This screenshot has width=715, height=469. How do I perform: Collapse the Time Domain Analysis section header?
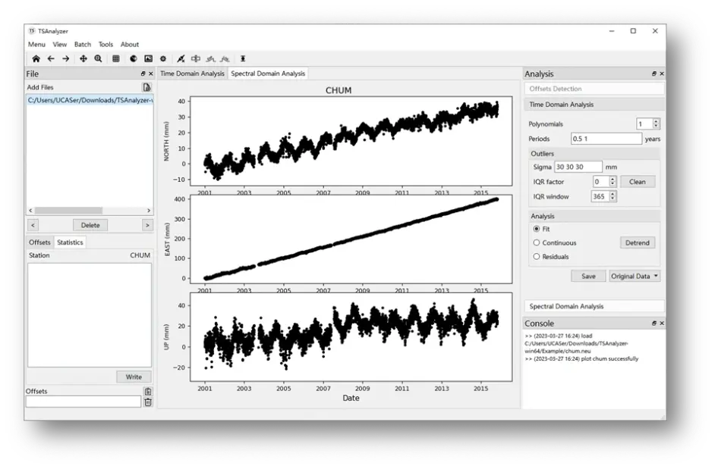594,105
